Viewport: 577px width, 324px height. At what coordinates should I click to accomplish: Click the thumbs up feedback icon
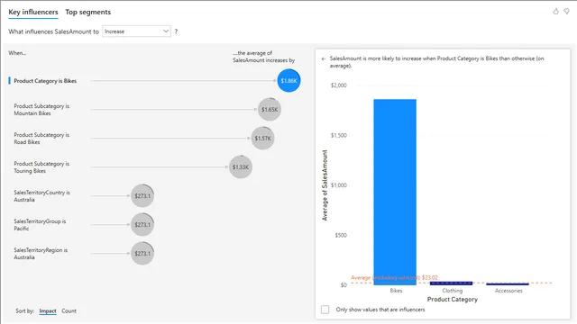[555, 12]
